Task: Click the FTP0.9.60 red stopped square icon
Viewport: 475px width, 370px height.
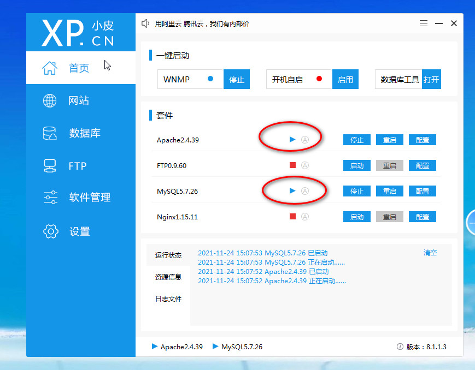Action: click(x=292, y=165)
